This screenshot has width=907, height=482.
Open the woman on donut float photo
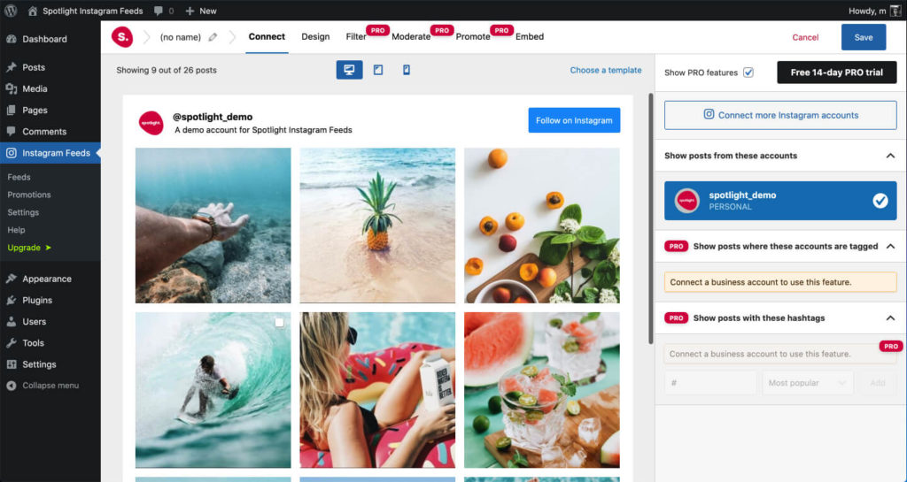[x=377, y=390]
